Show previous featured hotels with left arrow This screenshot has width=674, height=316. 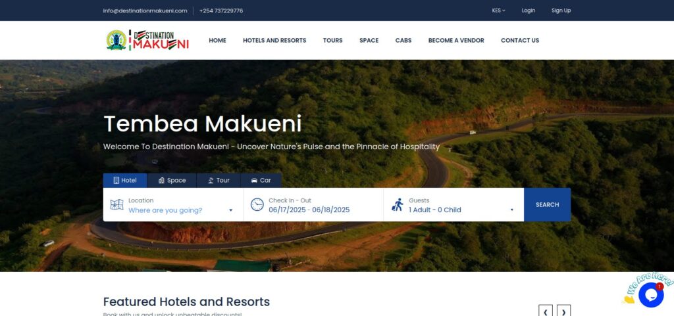pyautogui.click(x=546, y=311)
